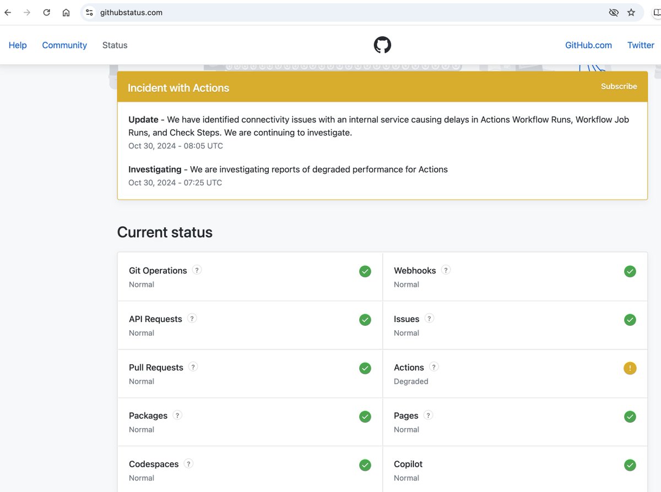
Task: Click the Pull Requests component name
Action: pos(156,368)
